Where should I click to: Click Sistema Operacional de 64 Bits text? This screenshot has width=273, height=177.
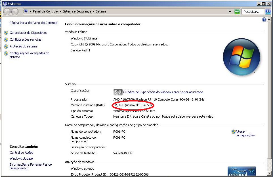coord(134,111)
